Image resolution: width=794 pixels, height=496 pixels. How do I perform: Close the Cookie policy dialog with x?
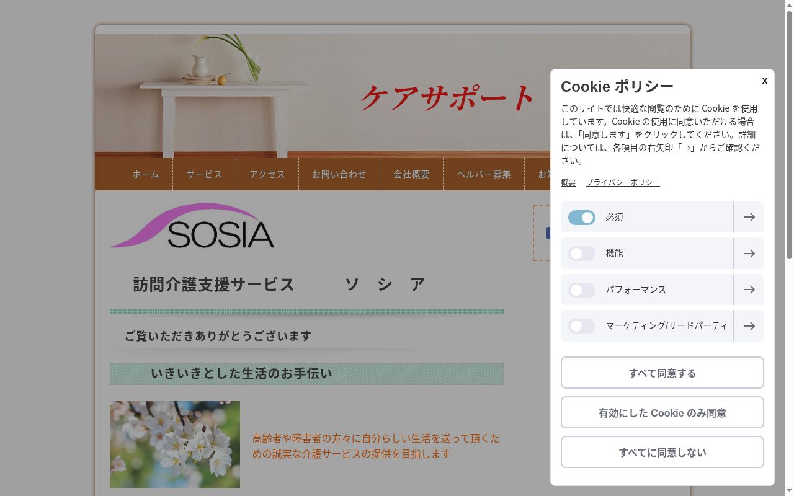coord(764,81)
